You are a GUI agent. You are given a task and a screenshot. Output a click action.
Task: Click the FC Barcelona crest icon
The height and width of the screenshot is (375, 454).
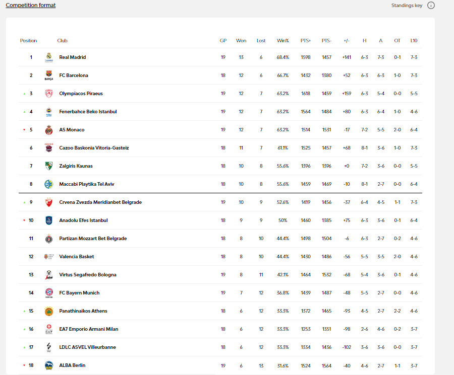click(48, 76)
